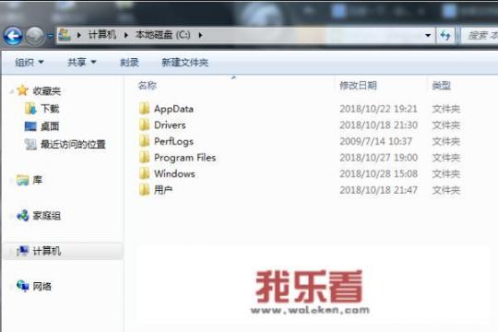Click the 刻录 toolbar button
Screen dimensions: 498x332
click(129, 63)
